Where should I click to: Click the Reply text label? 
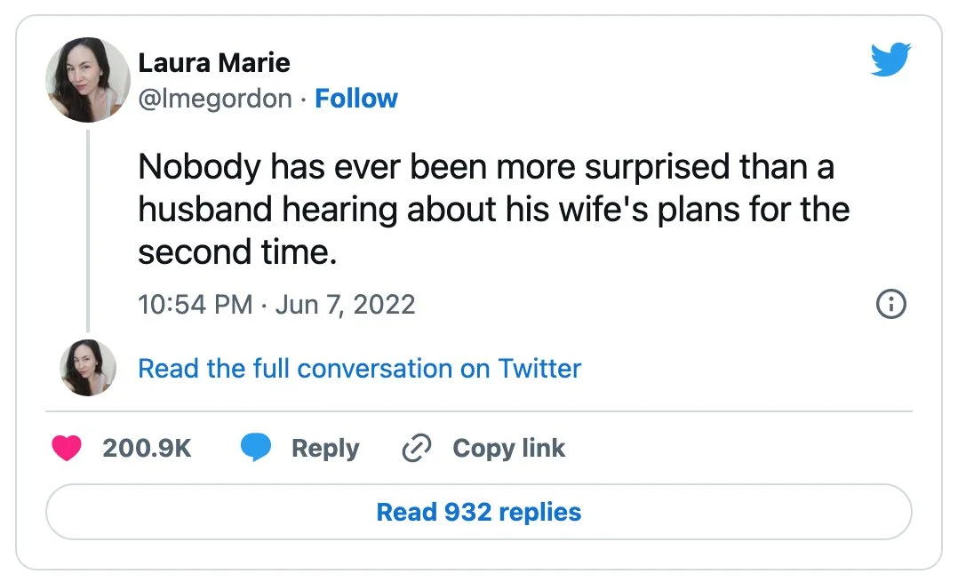tap(325, 449)
